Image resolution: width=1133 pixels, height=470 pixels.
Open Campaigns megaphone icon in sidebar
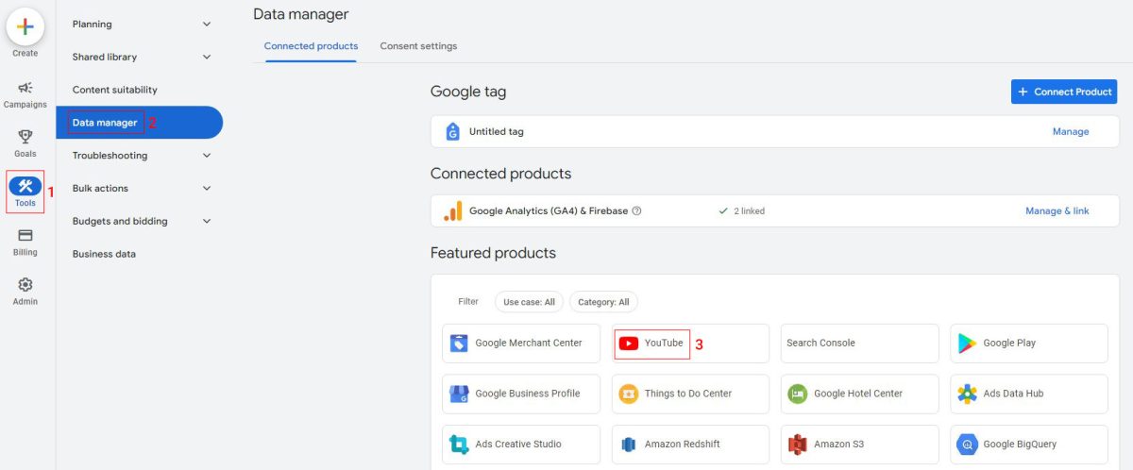point(25,88)
